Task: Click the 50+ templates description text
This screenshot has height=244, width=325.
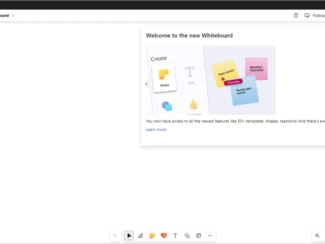Action: 235,121
